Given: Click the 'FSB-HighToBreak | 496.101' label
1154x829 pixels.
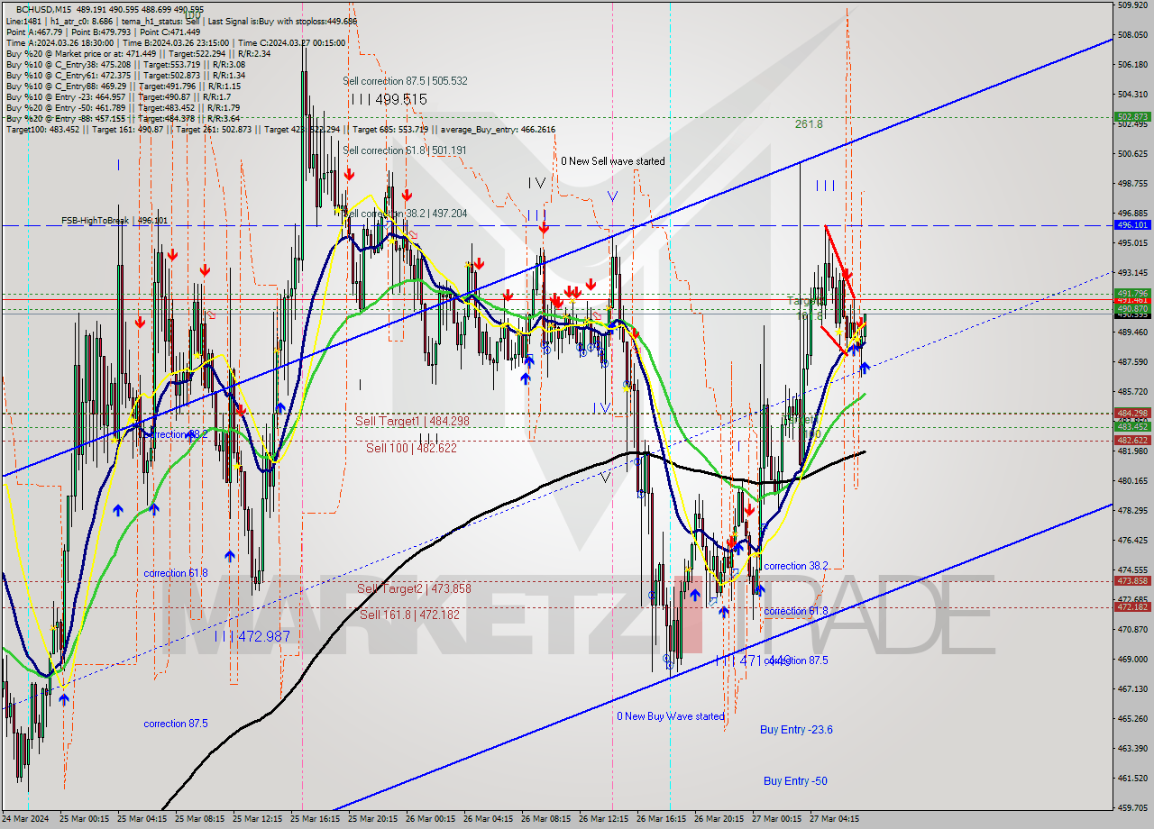Looking at the screenshot, I should (114, 220).
